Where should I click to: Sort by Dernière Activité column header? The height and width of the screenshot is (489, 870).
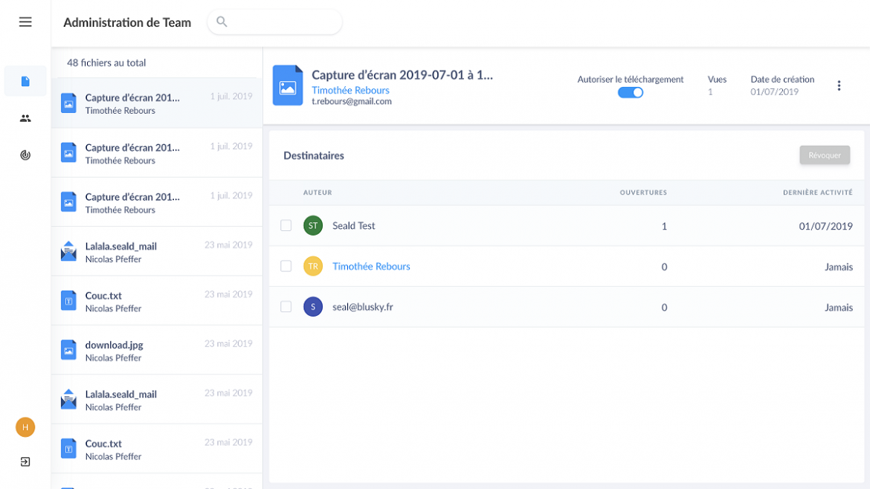821,192
